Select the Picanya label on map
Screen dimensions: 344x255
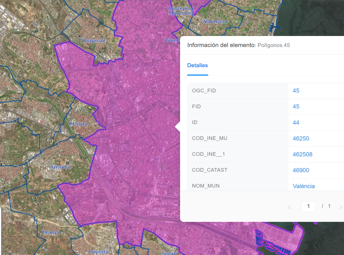[x=50, y=232]
